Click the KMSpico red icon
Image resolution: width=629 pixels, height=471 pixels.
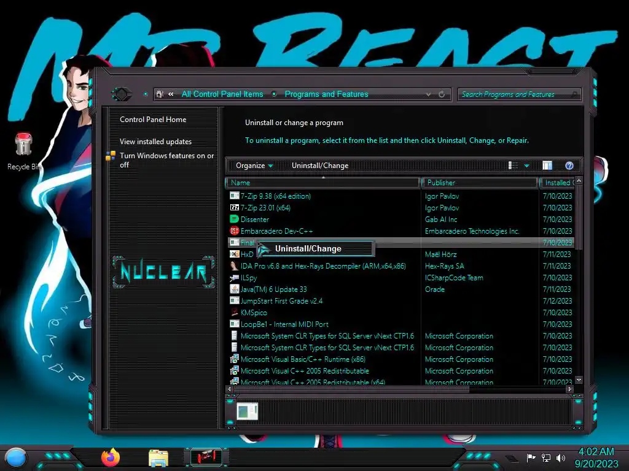tap(234, 312)
